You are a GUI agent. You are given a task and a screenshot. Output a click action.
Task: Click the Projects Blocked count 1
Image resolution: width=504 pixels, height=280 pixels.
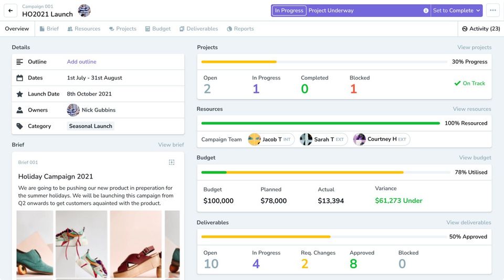click(353, 89)
